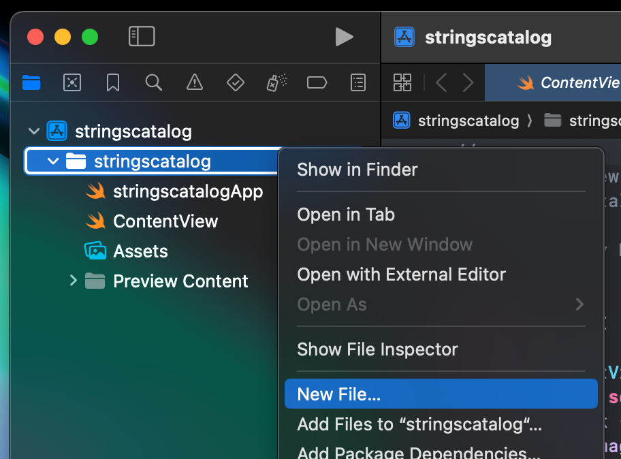Open the Bookmark navigator
The height and width of the screenshot is (459, 621).
112,82
